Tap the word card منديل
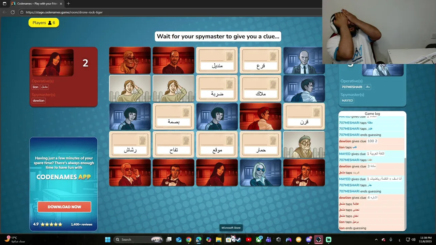436x245 pixels. [x=217, y=60]
